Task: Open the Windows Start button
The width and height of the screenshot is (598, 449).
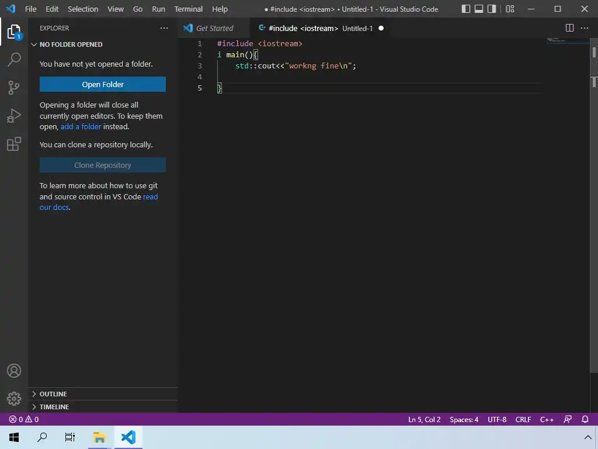Action: (14, 437)
